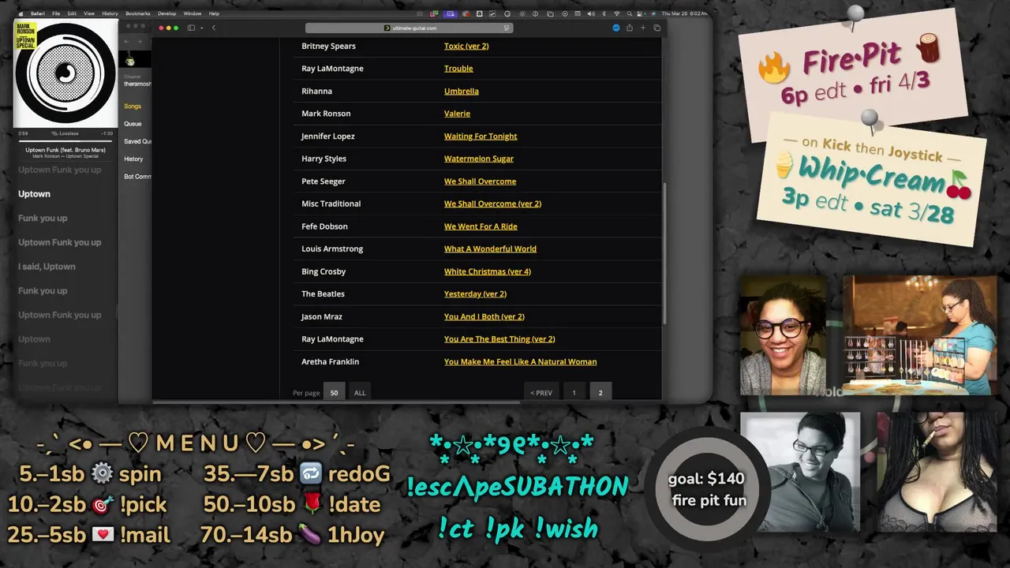The height and width of the screenshot is (568, 1010).
Task: Show the Safari tab overview icon
Action: (x=656, y=28)
